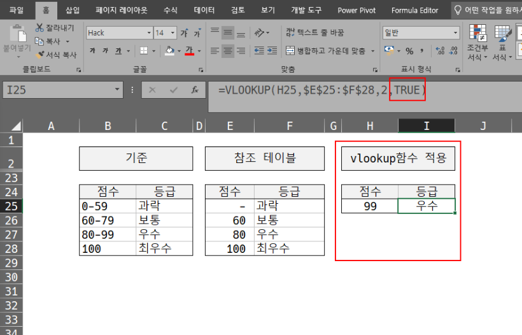Apply the fill color bucket
Viewport: 522px width, 335px height.
point(169,50)
